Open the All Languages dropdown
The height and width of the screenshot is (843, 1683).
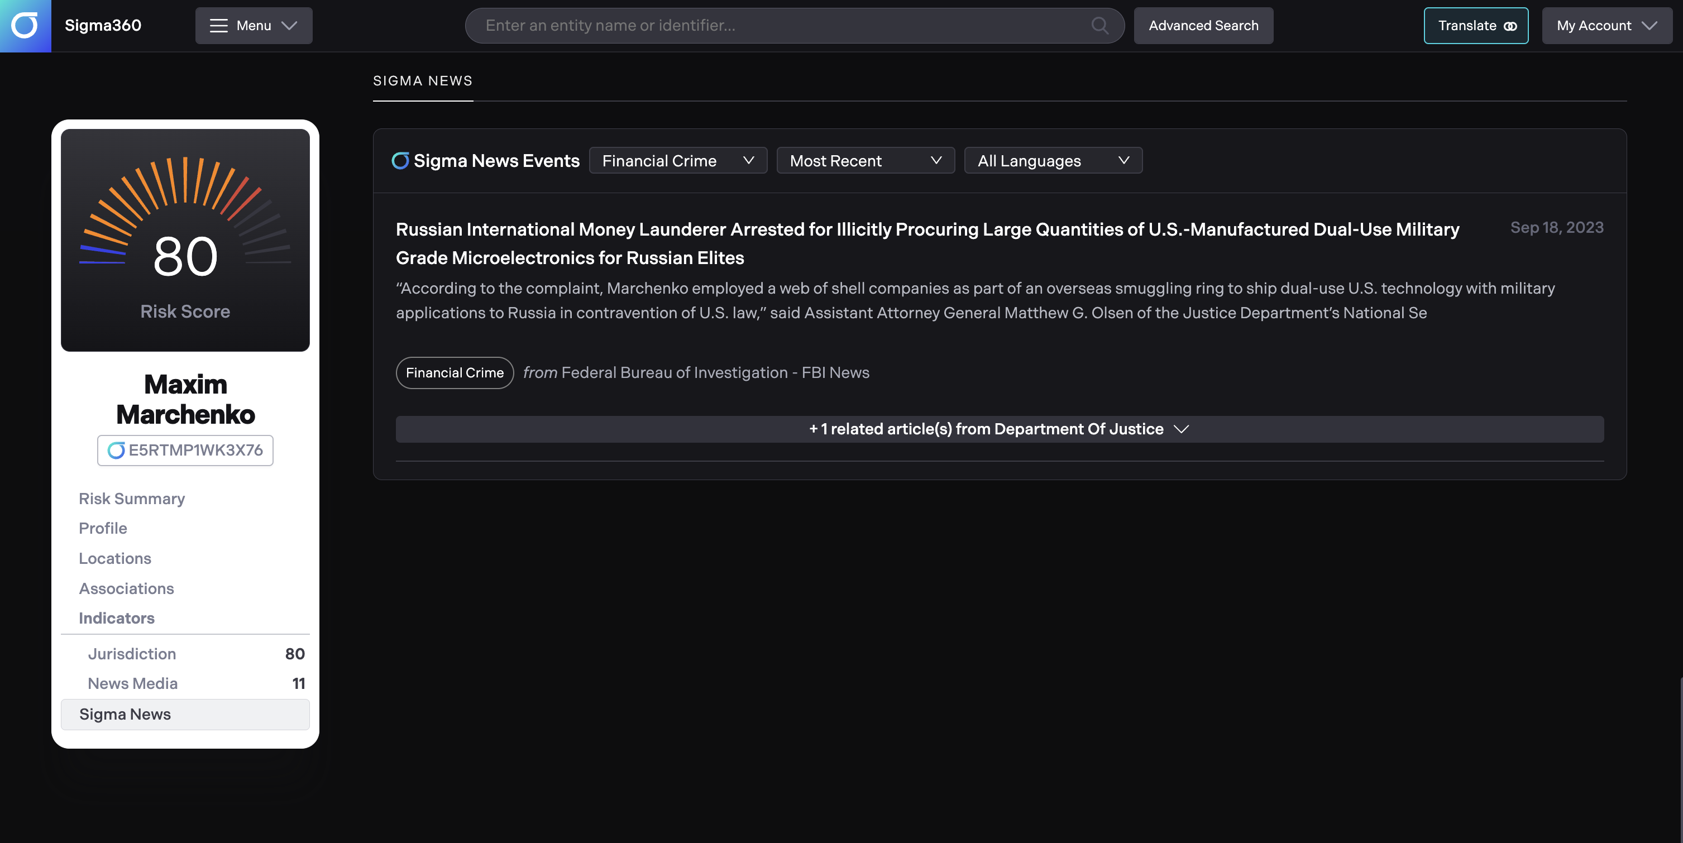point(1053,160)
